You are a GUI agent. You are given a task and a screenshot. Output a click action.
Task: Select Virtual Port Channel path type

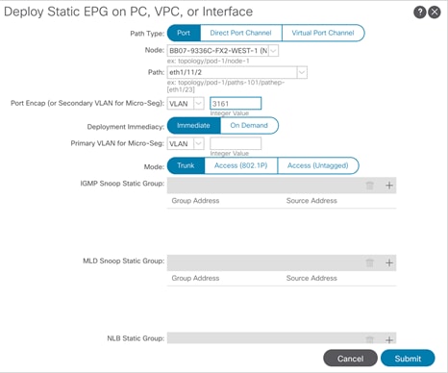(x=323, y=33)
